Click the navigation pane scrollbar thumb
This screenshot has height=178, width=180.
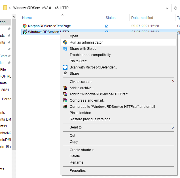click(x=14, y=84)
